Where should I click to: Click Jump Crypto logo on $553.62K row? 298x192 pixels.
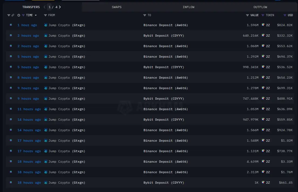tap(46, 46)
